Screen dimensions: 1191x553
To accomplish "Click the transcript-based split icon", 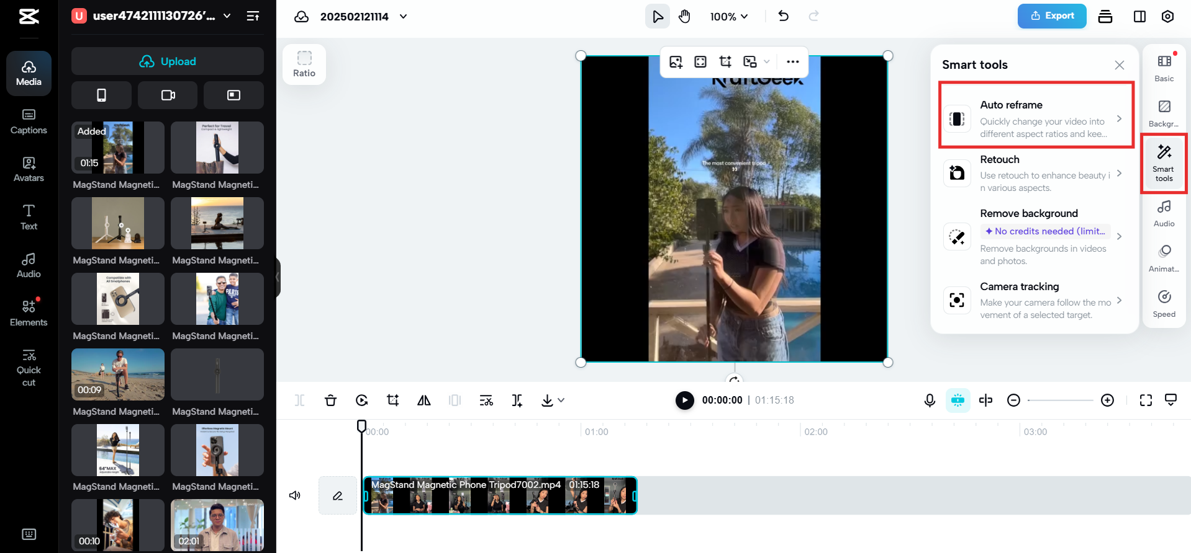I will [517, 400].
